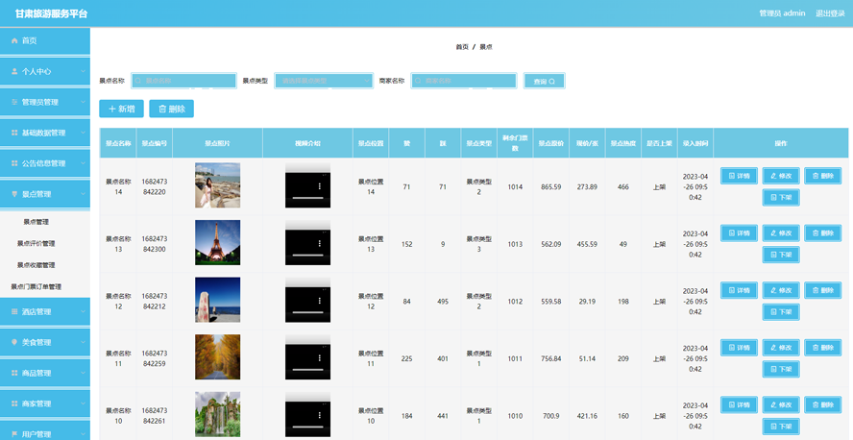Screen dimensions: 853x440
Task: Click 管理员 admin user label
Action: (782, 13)
